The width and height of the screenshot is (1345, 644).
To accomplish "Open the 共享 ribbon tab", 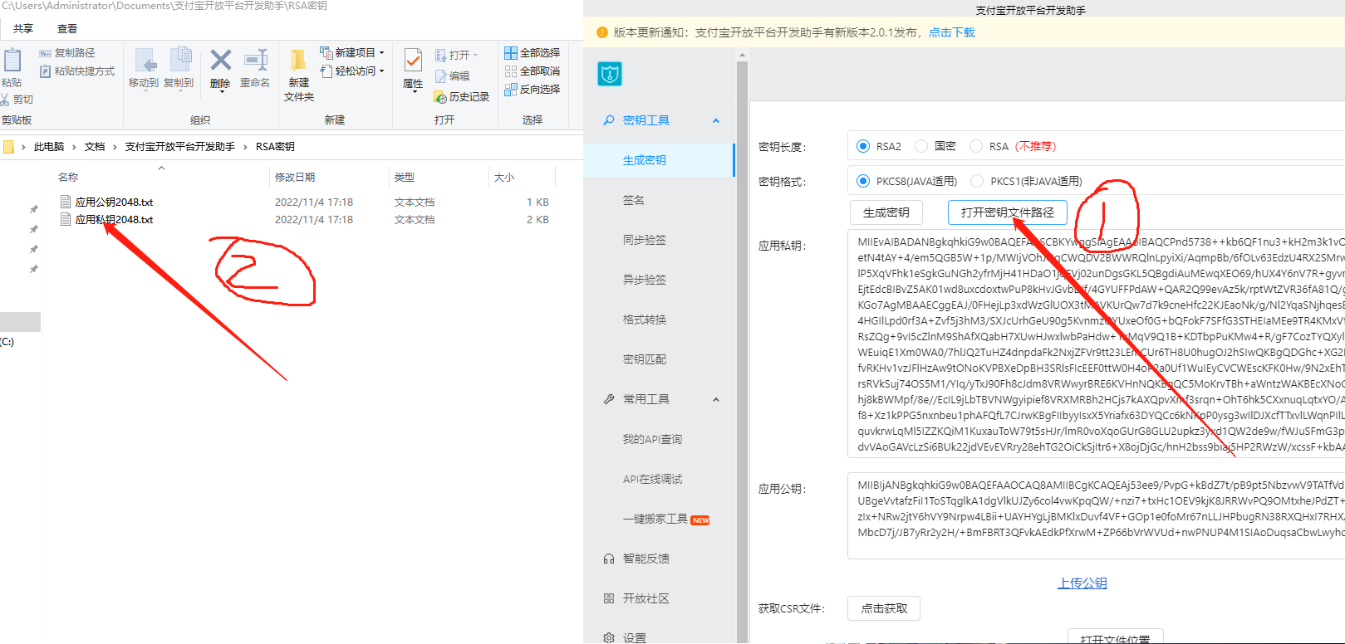I will (x=23, y=29).
